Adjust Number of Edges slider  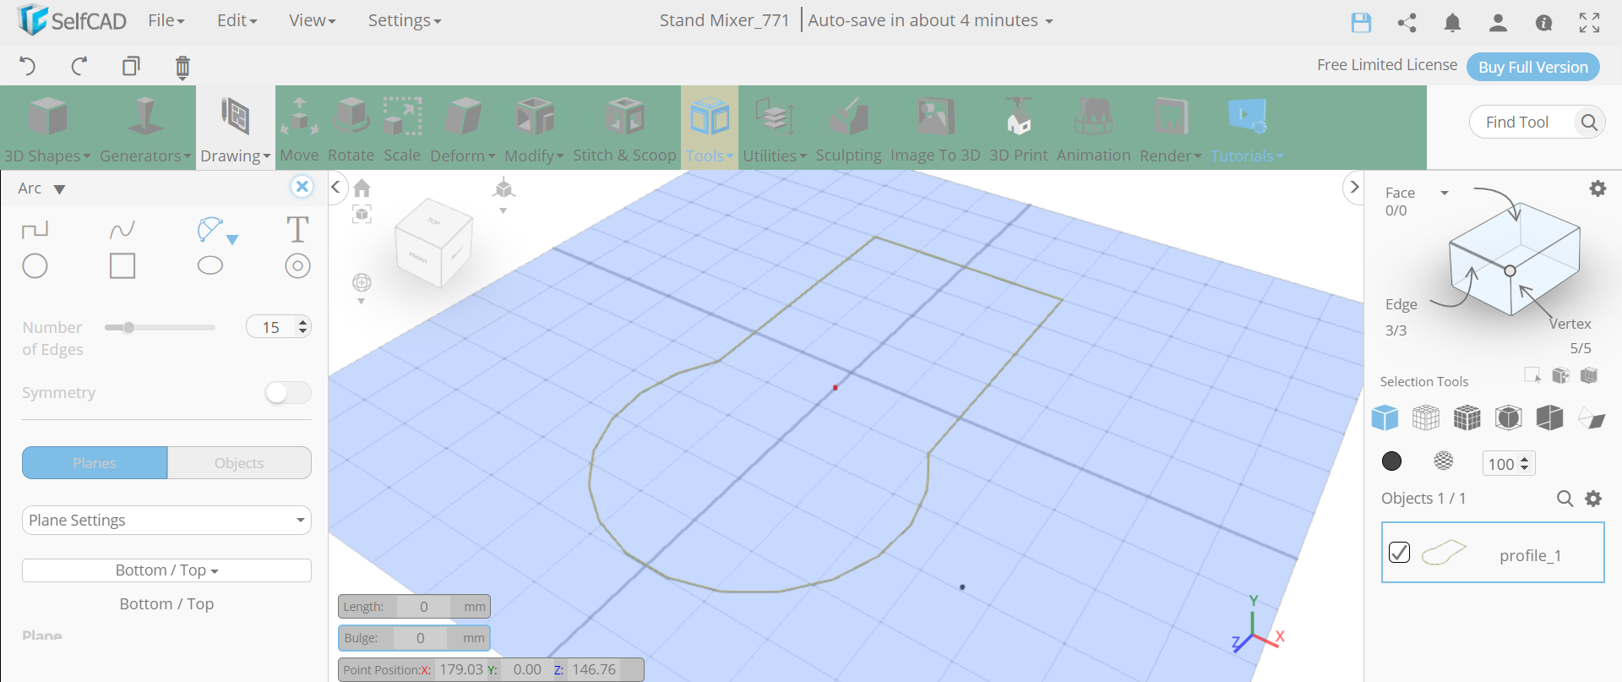(160, 327)
